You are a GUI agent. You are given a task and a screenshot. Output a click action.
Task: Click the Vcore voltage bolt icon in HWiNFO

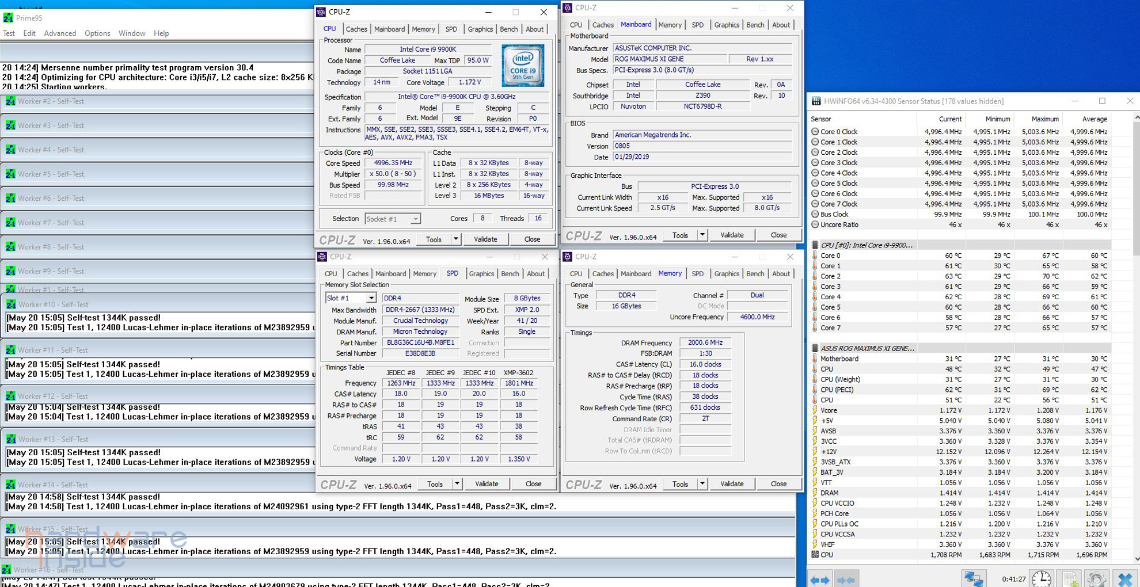coord(815,410)
